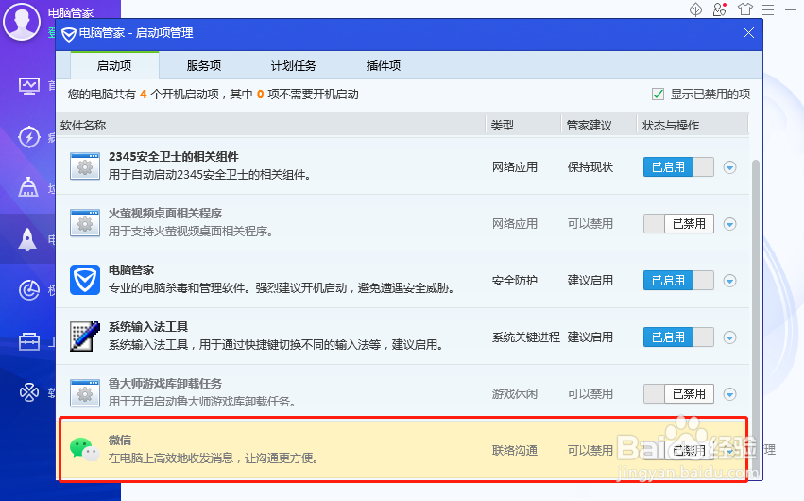Screen dimensions: 804x501
Task: Open the software management sidebar icon
Action: pos(28,393)
